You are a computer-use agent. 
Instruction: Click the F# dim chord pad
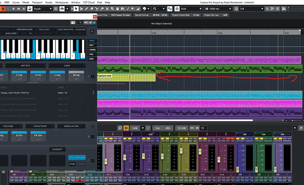(x=38, y=137)
